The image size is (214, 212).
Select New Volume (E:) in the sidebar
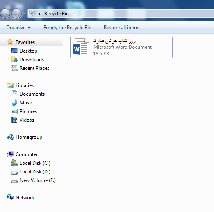click(38, 180)
